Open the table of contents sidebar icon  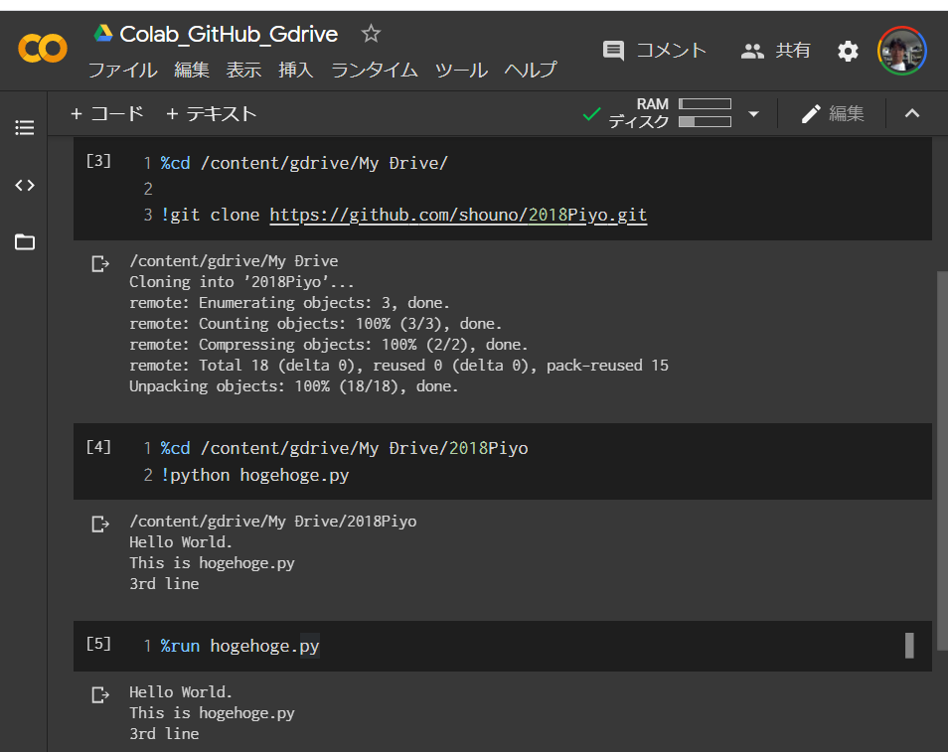pyautogui.click(x=24, y=127)
